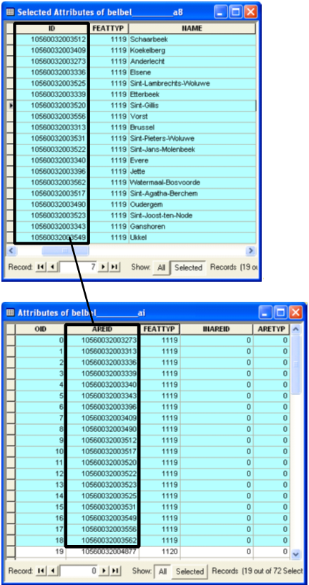The height and width of the screenshot is (585, 309).
Task: Select row selector for OID 19
Action: point(11,551)
